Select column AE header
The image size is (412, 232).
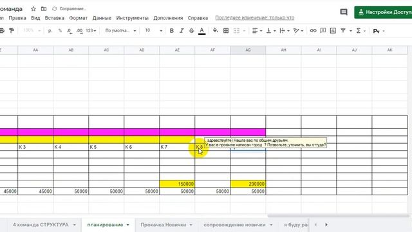pyautogui.click(x=177, y=50)
